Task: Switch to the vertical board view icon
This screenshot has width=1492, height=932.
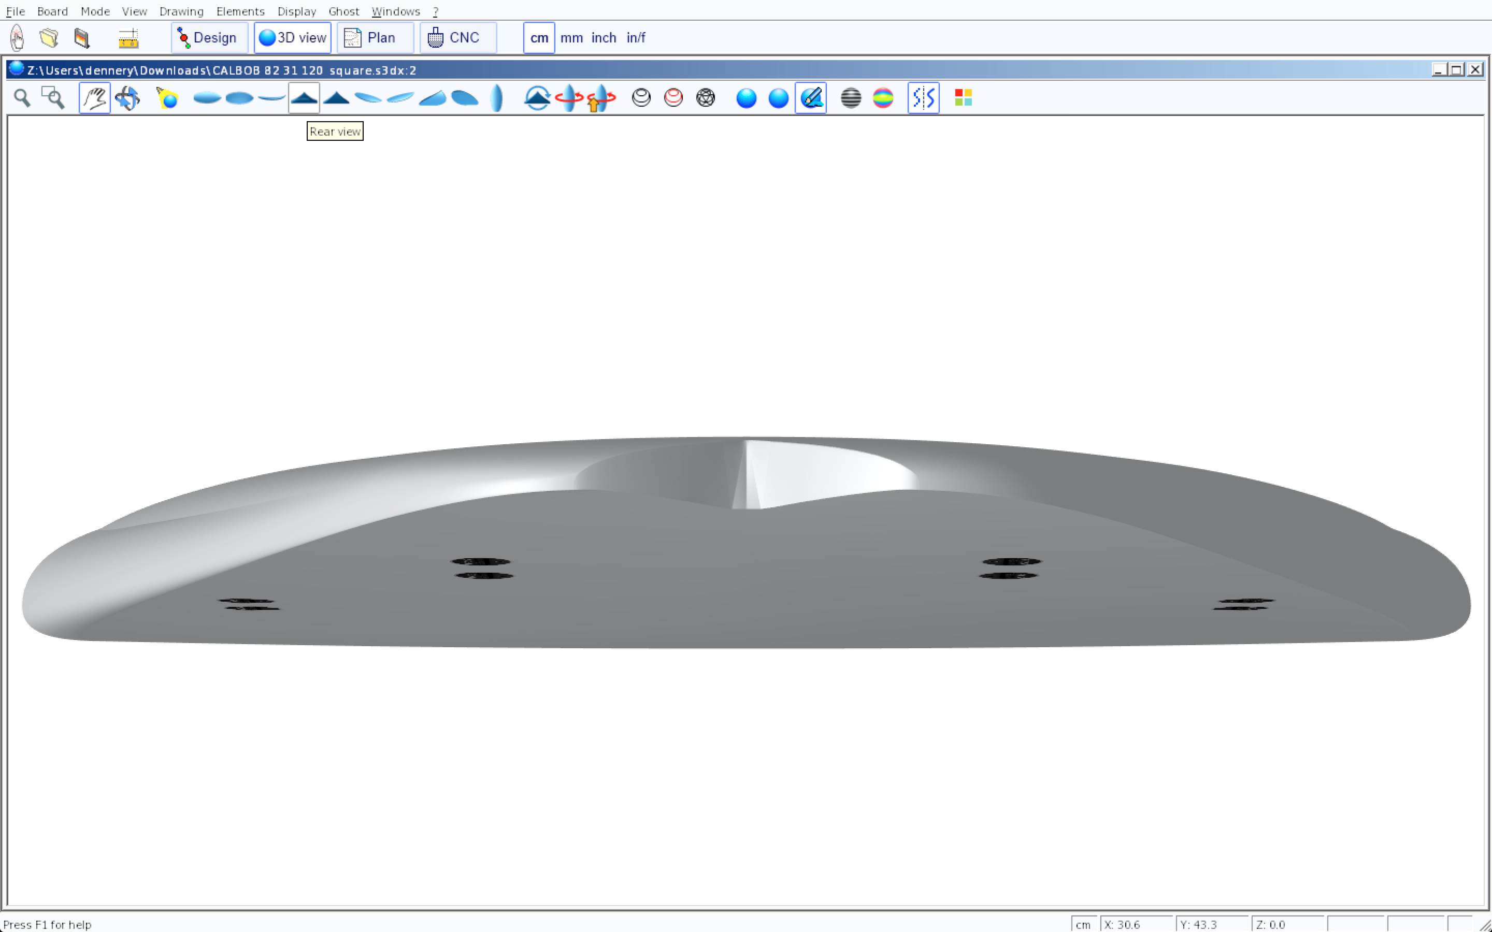Action: [x=496, y=98]
